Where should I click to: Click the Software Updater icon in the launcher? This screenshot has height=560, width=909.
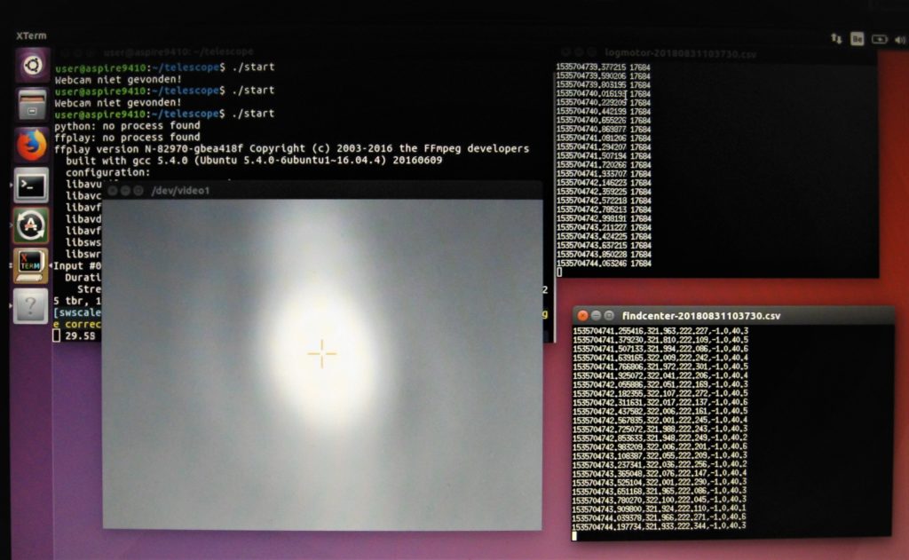tap(32, 226)
